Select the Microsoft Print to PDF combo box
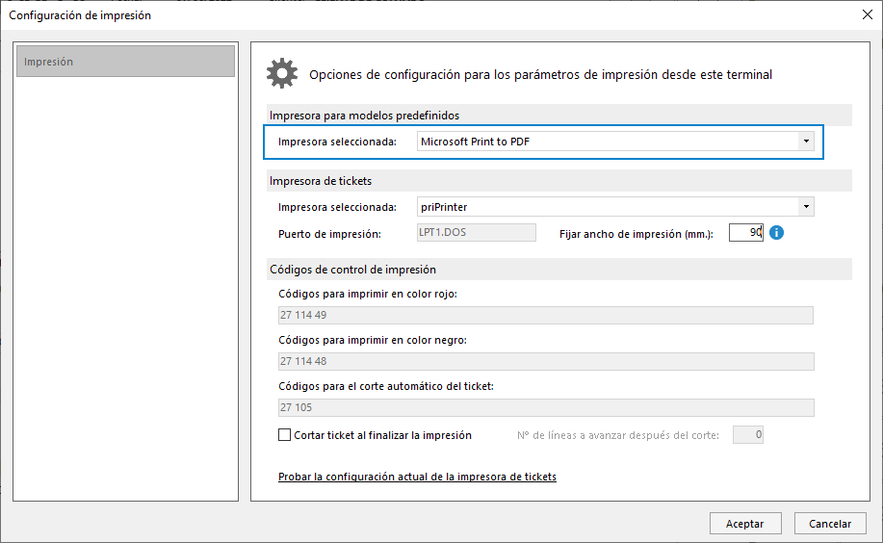The height and width of the screenshot is (543, 883). [x=615, y=142]
